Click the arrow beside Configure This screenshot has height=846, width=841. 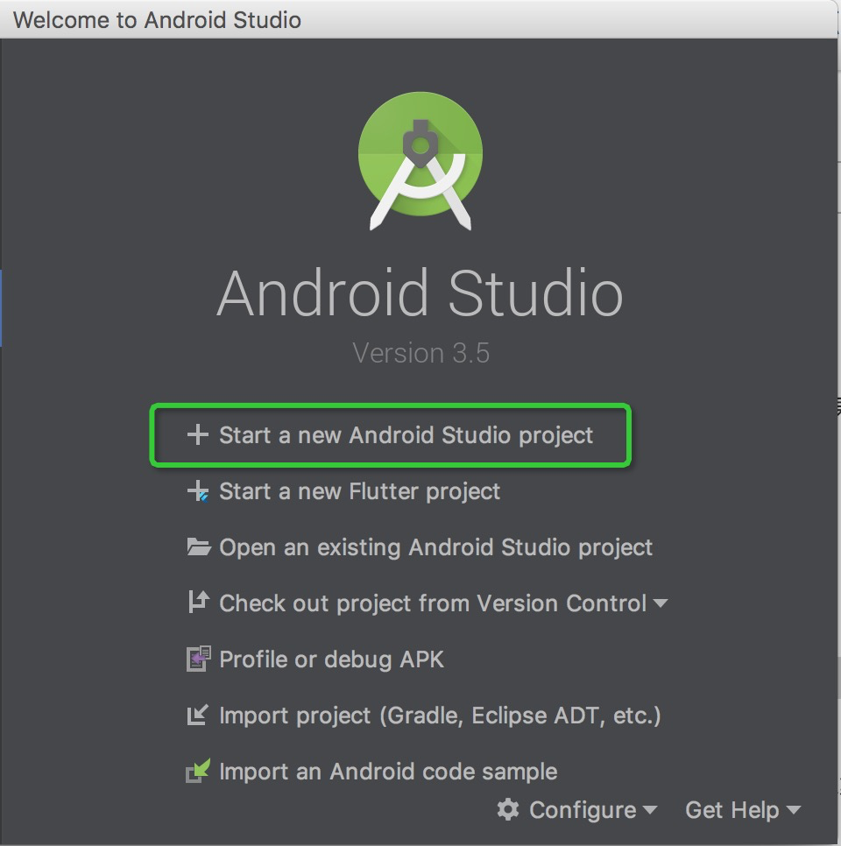650,809
